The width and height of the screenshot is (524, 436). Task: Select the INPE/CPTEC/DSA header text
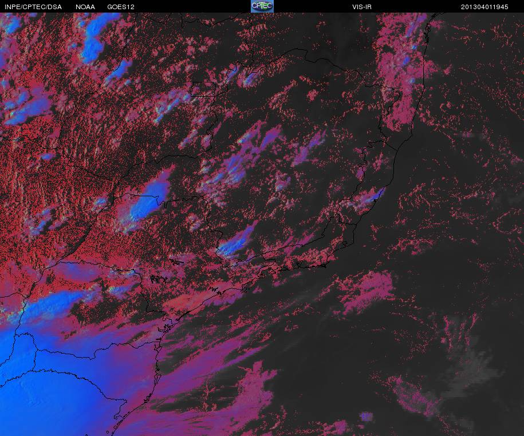[x=33, y=7]
